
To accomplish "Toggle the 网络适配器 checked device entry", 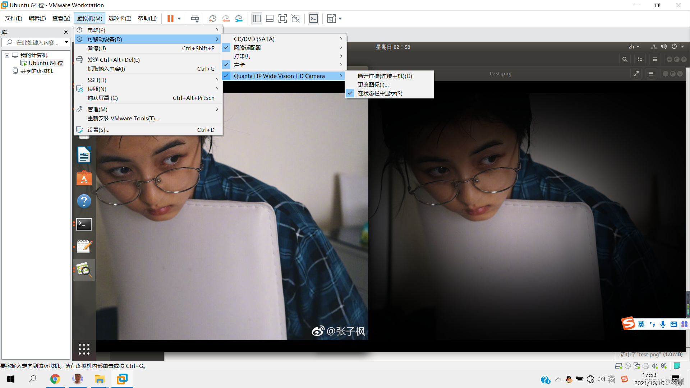I will [247, 48].
